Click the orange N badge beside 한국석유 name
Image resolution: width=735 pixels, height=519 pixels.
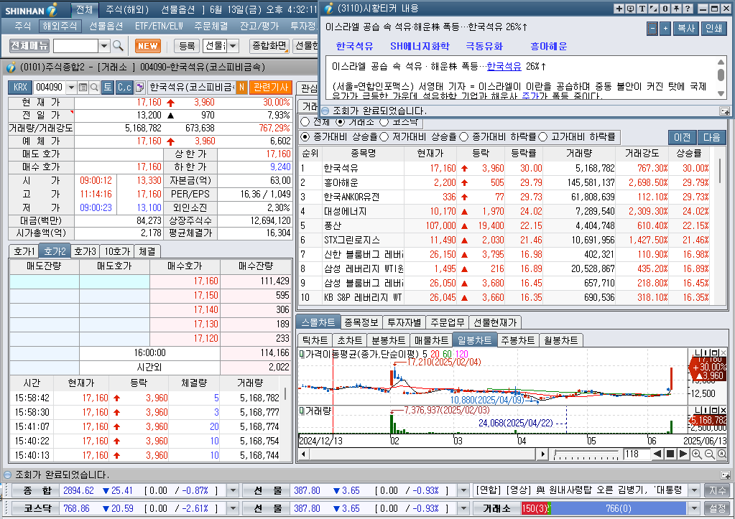pyautogui.click(x=241, y=87)
